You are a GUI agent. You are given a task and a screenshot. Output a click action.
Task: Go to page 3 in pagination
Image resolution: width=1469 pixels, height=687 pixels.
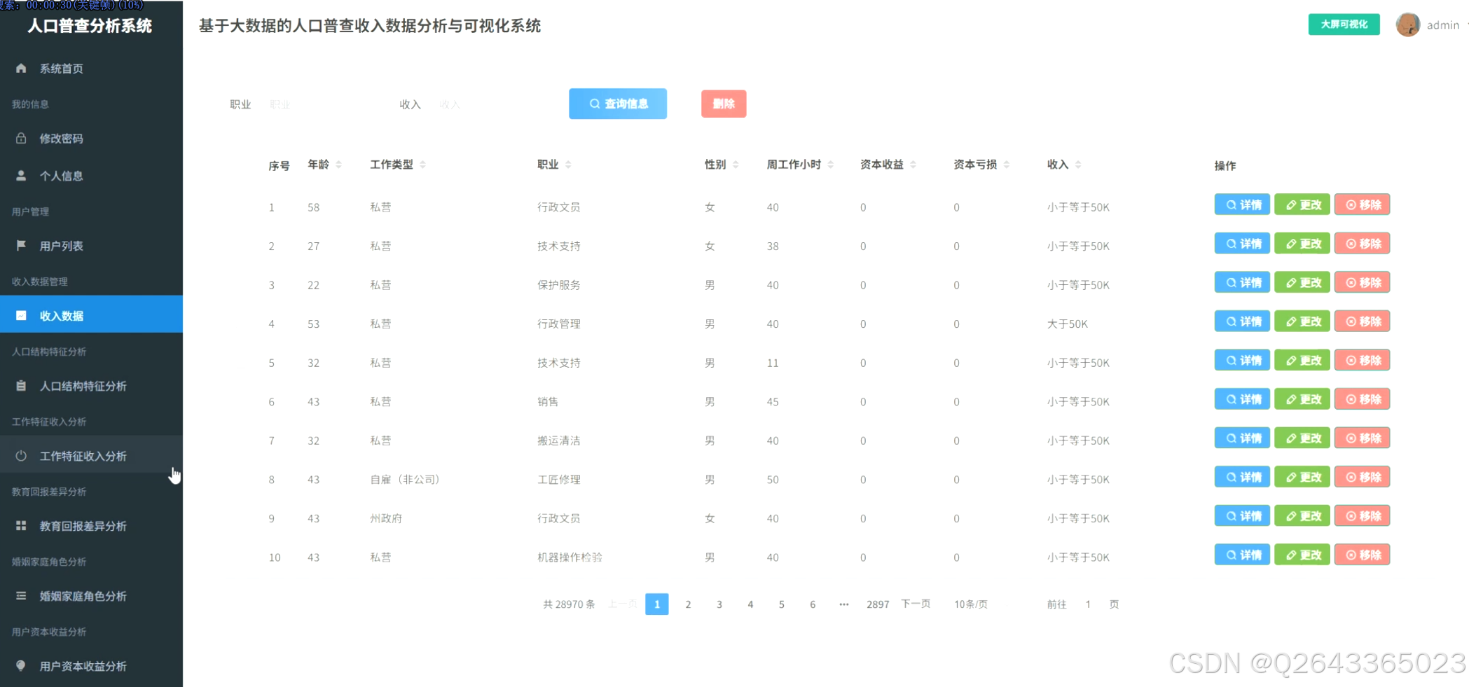tap(719, 604)
